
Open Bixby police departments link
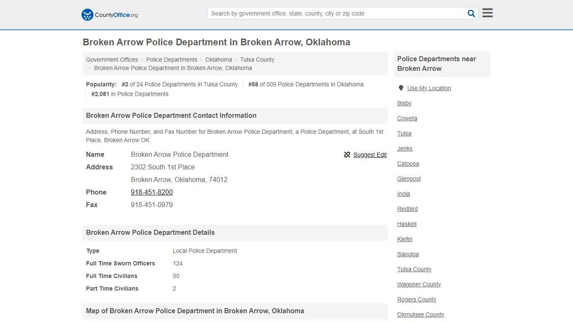404,103
